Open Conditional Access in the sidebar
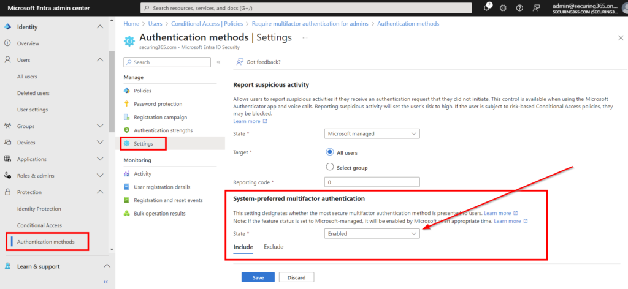The width and height of the screenshot is (628, 289). pyautogui.click(x=39, y=225)
